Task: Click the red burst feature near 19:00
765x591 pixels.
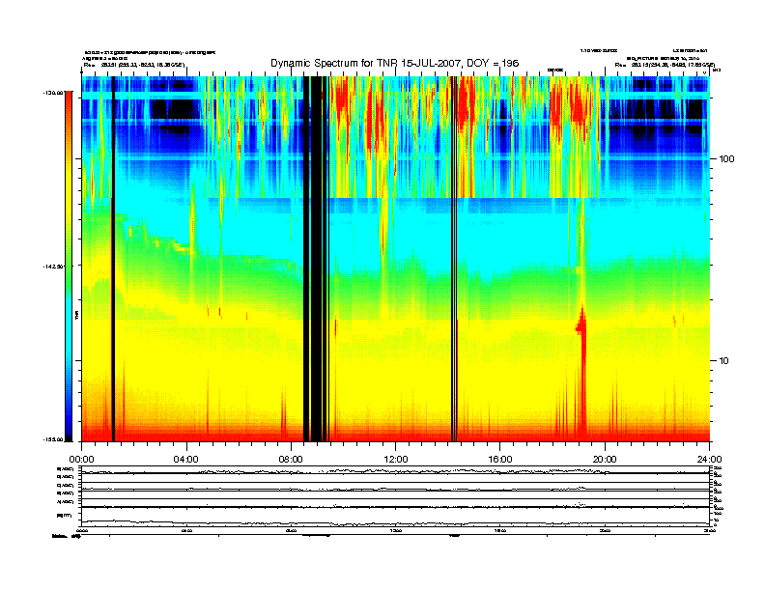Action: (x=581, y=371)
